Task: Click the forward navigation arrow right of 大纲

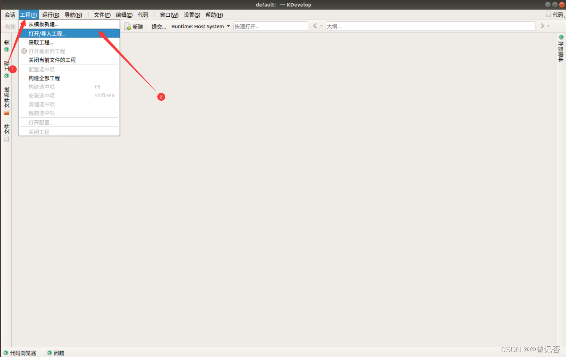Action: (542, 26)
